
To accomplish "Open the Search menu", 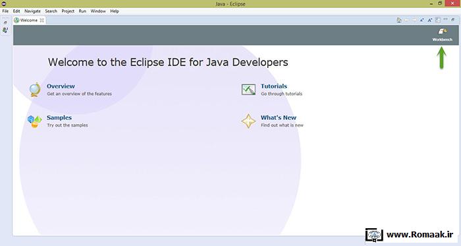I will [x=51, y=11].
